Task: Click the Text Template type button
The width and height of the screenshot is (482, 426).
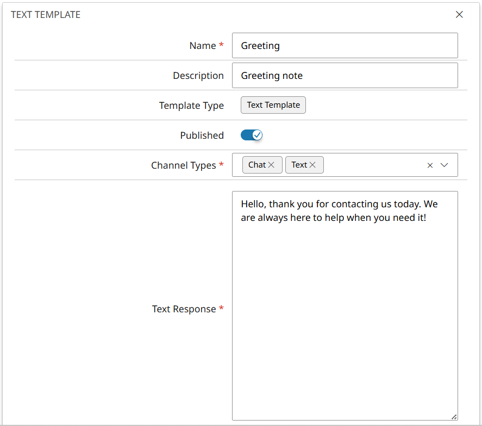Action: pyautogui.click(x=273, y=105)
